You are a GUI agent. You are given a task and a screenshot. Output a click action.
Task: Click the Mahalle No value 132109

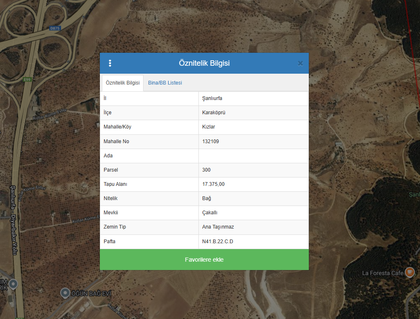click(210, 141)
